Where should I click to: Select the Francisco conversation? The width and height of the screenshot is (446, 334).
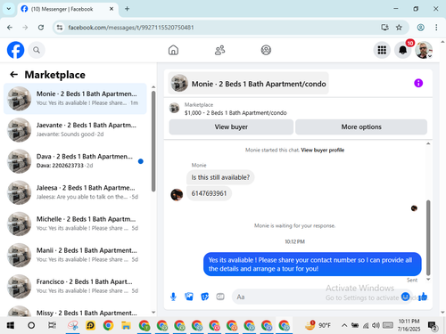75,286
